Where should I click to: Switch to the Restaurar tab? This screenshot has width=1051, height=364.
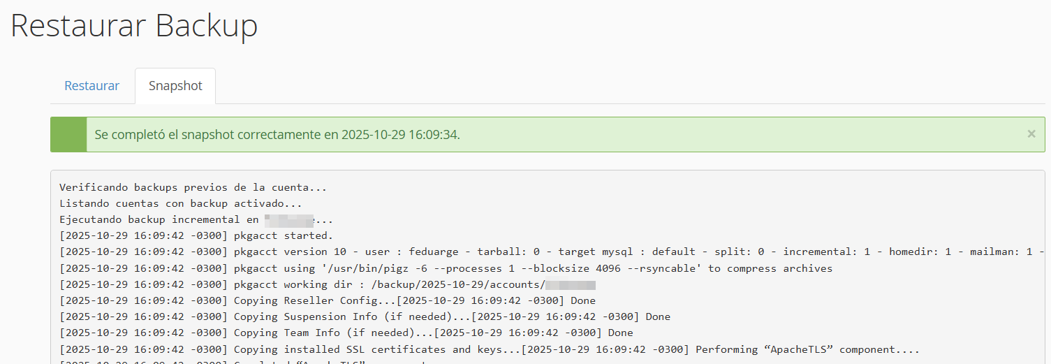click(91, 86)
